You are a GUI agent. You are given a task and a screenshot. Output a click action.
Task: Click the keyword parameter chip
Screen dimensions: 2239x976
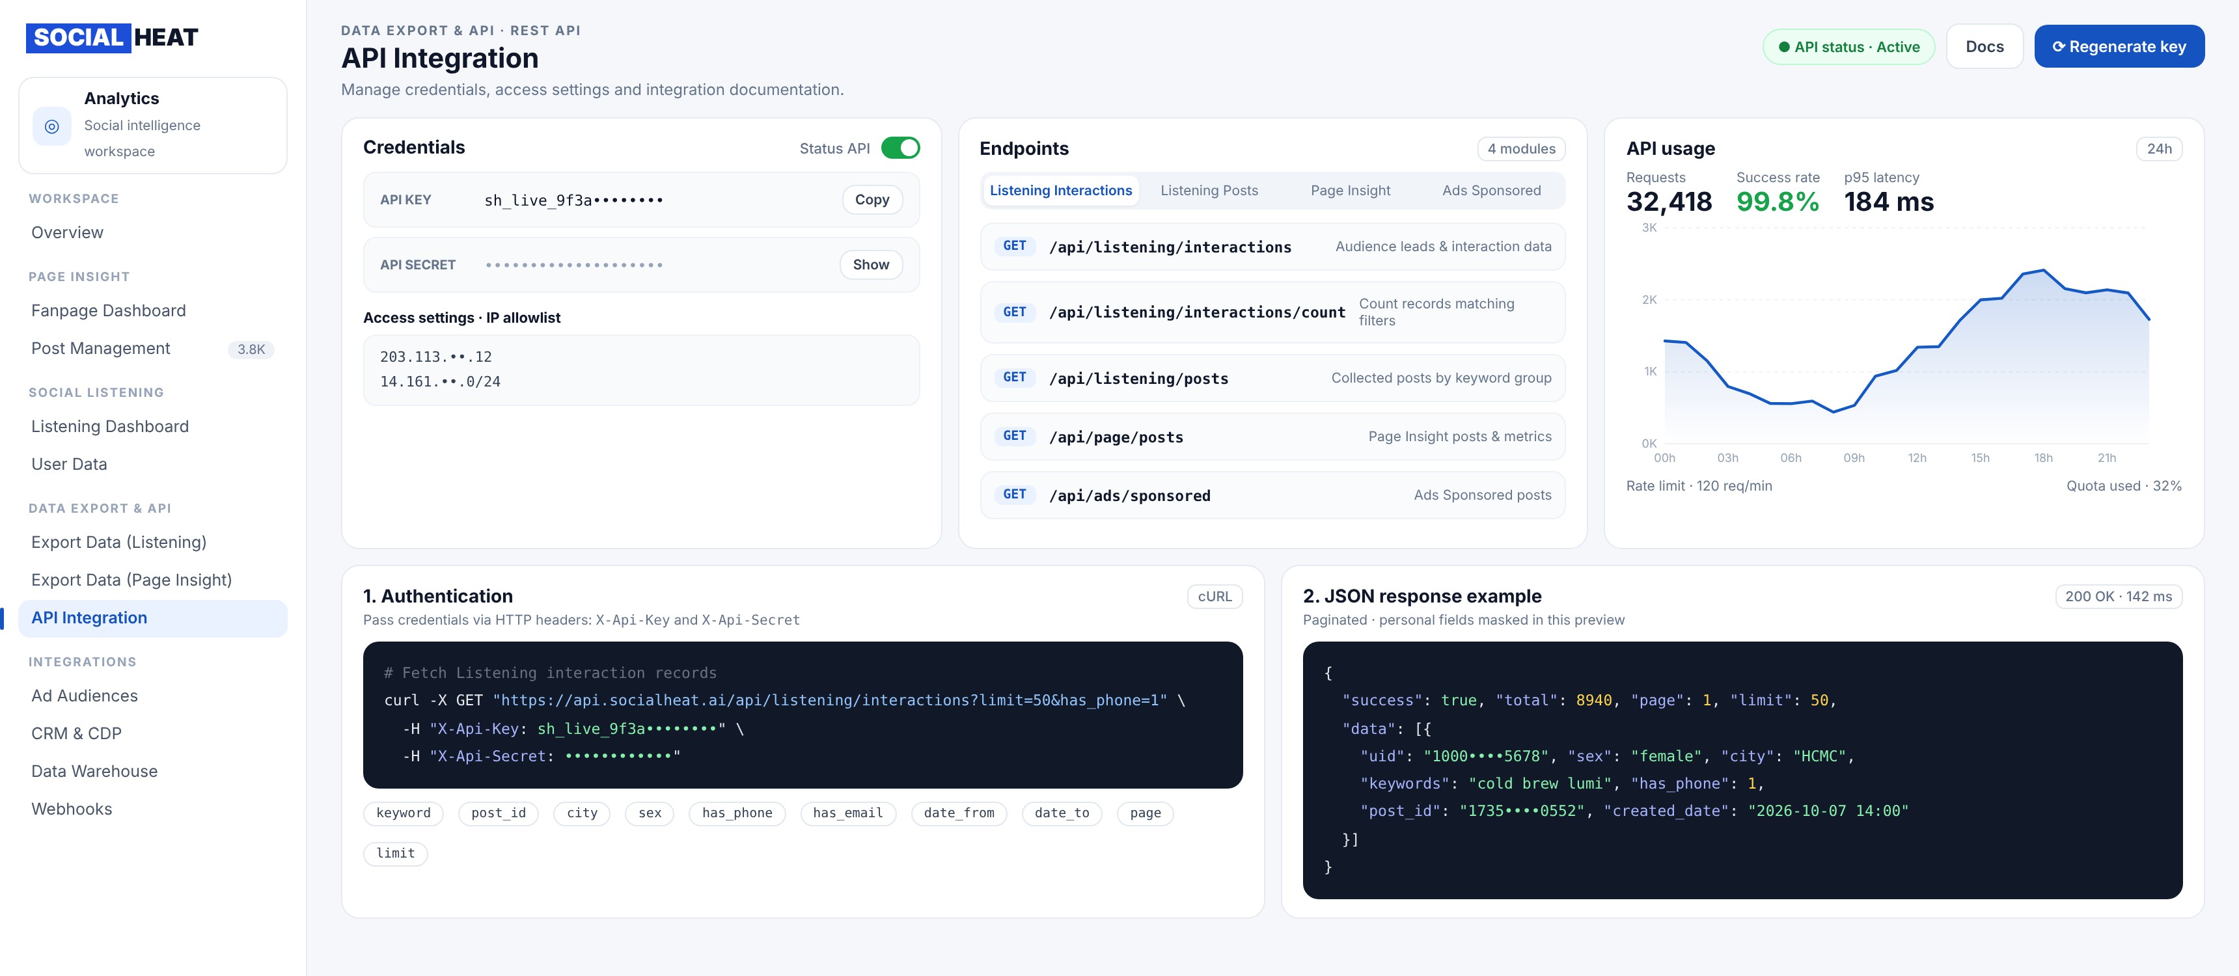[x=404, y=813]
